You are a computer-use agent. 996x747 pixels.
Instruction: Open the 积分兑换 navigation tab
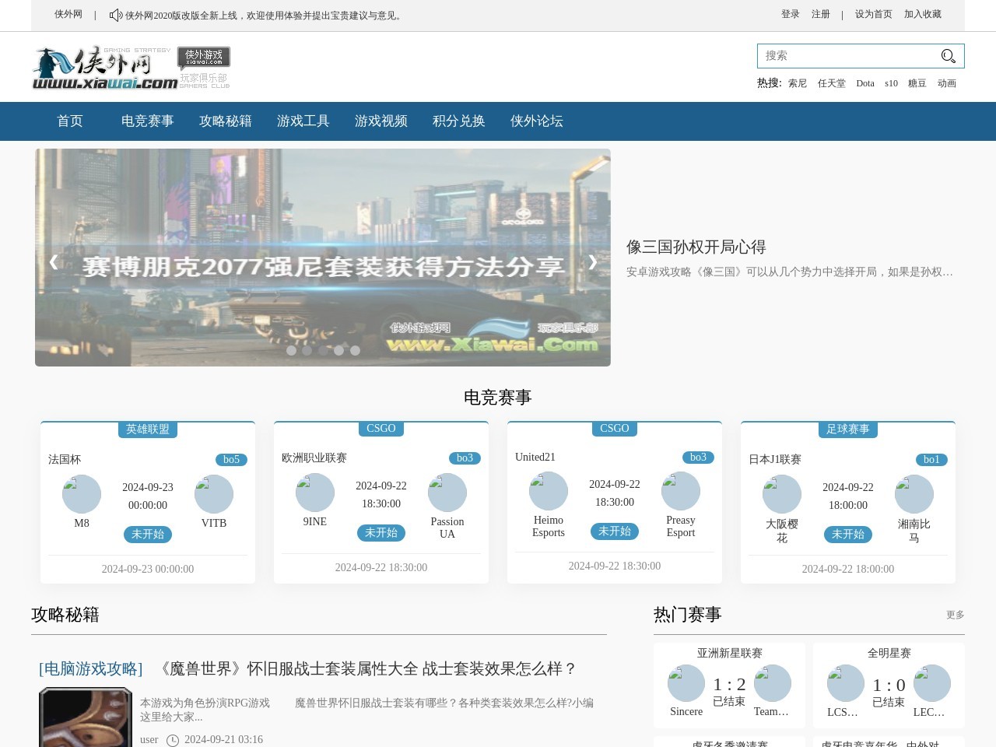click(x=459, y=121)
